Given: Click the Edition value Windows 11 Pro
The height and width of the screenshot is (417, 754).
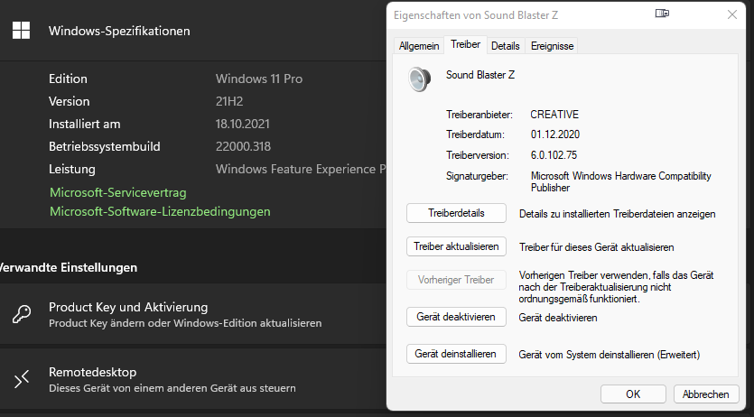Looking at the screenshot, I should pos(259,79).
